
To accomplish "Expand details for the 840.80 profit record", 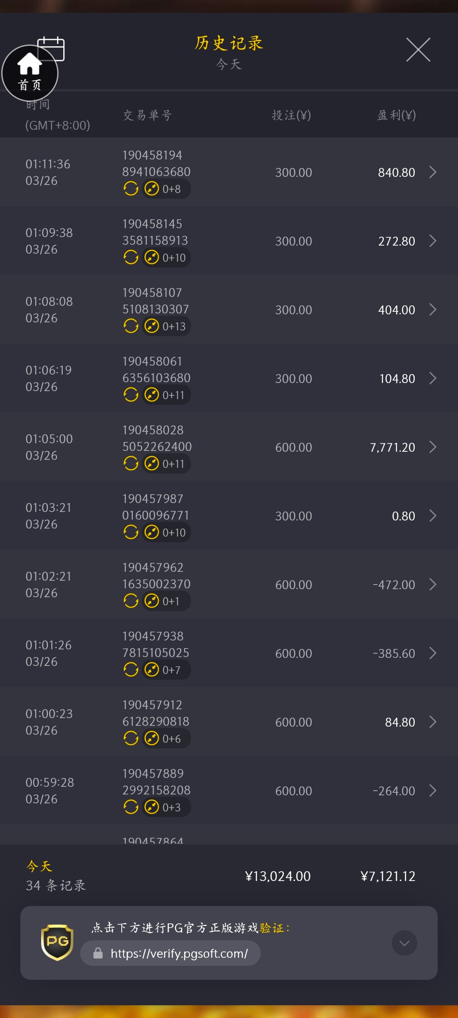I will click(x=433, y=172).
